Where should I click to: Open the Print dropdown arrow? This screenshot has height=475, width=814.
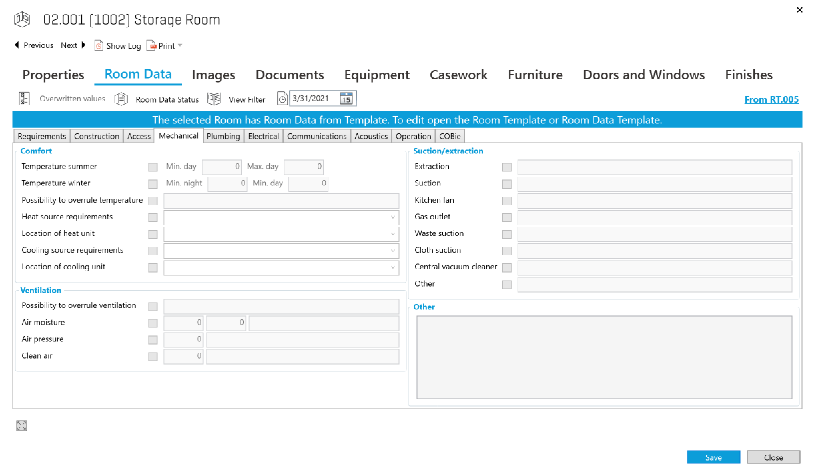[180, 45]
